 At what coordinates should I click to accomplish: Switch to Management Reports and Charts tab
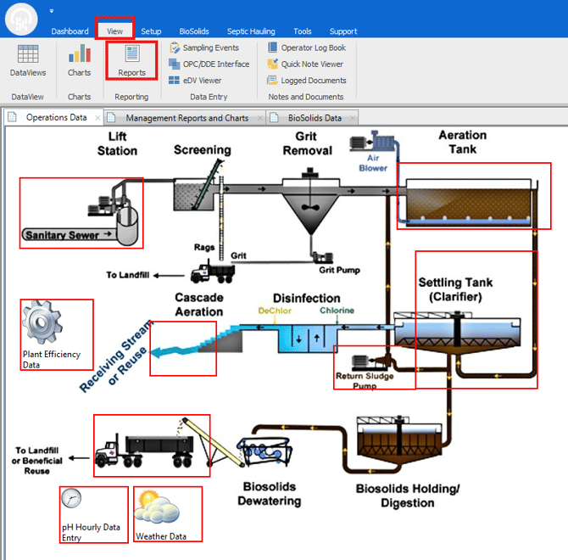(187, 118)
